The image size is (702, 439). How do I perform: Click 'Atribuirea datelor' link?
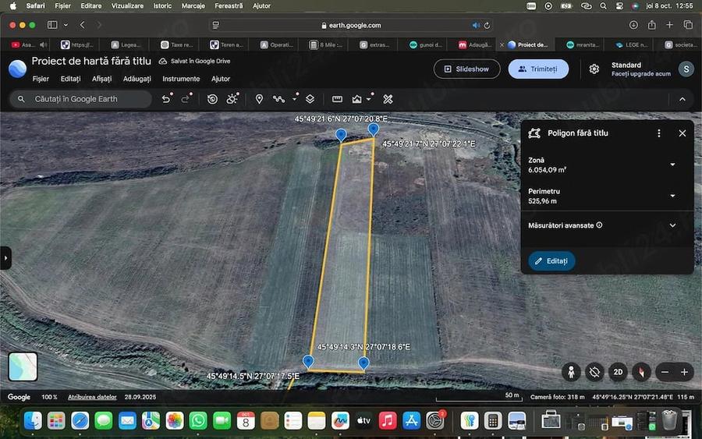click(x=92, y=397)
